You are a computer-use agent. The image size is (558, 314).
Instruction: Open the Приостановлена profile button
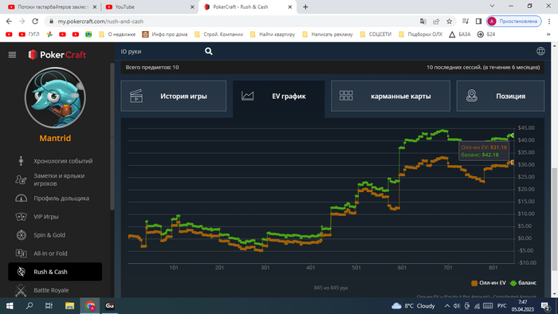[514, 22]
